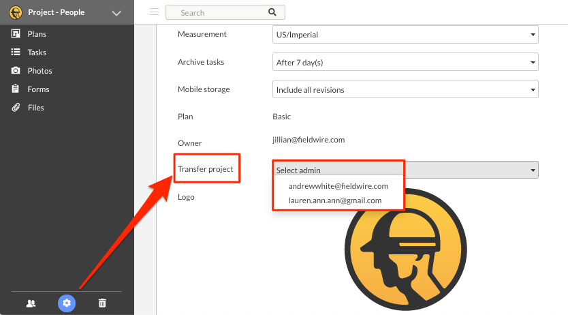Open the Mobile storage dropdown
This screenshot has width=568, height=315.
point(405,89)
